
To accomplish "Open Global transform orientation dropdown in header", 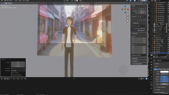I will pos(67,1).
